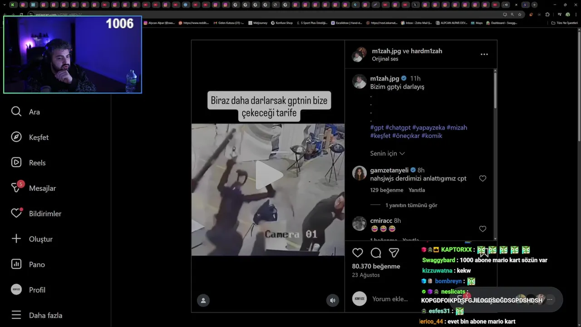Screen dimensions: 581x327
Task: Like gamzetanyeli's comment
Action: pos(483,178)
